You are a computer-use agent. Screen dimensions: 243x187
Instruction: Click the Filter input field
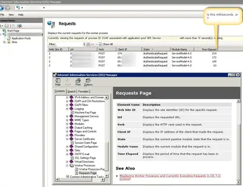click(x=70, y=44)
